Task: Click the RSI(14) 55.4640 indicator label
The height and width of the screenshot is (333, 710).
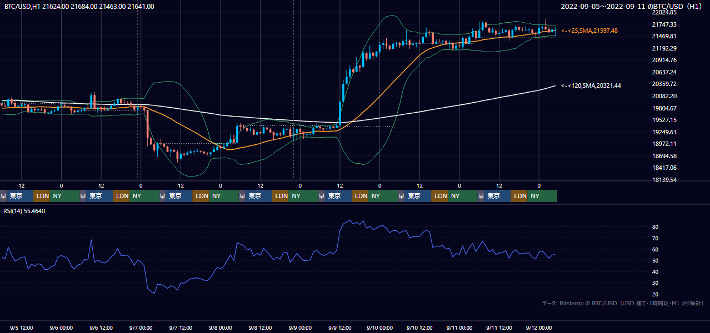Action: click(x=24, y=211)
